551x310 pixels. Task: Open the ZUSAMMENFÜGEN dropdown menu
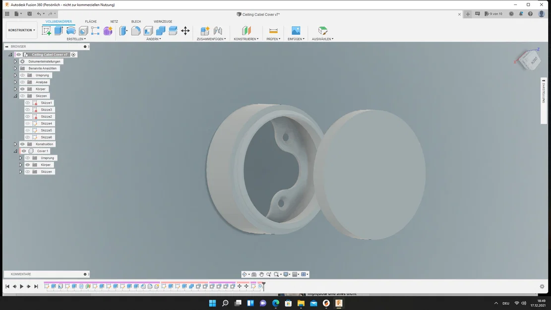pos(211,39)
